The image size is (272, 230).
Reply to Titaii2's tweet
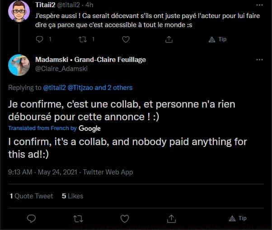tap(39, 39)
